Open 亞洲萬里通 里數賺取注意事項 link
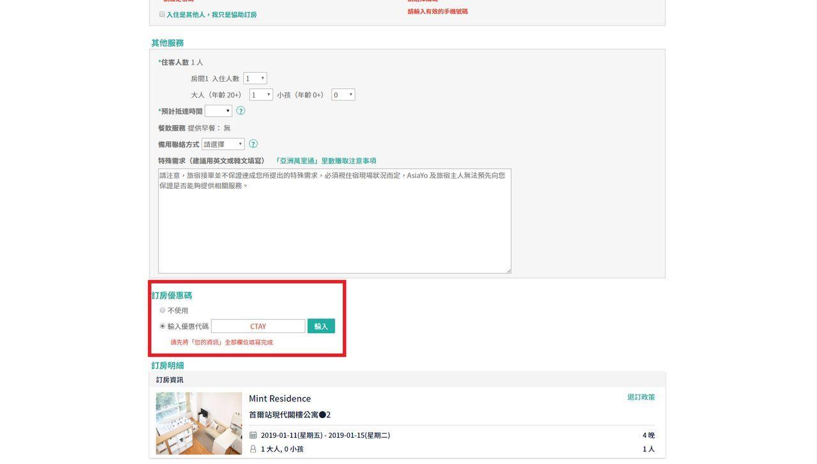The width and height of the screenshot is (817, 464). [x=325, y=161]
